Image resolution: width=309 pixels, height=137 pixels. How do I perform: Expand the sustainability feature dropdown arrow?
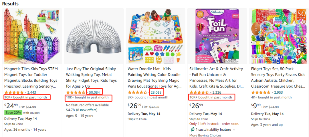234,130
